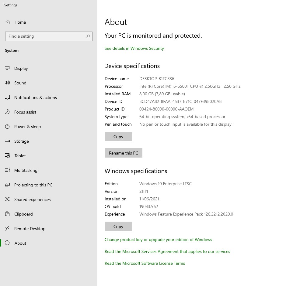Select the Intel Core i5-6500T processor text
Viewport: 286px width, 286px height.
tap(190, 86)
